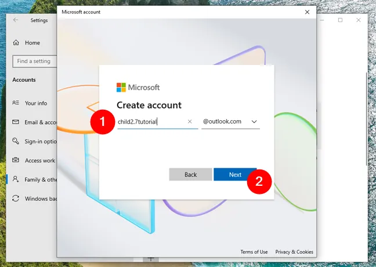Close the Settings window
Viewport: 376px width, 267px height.
358,20
